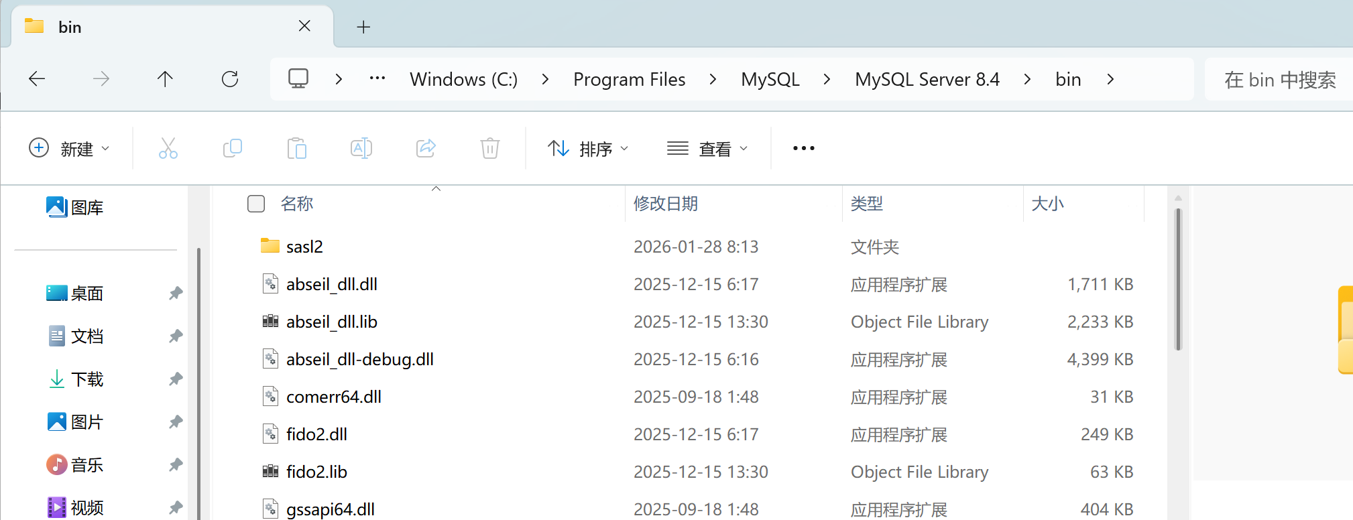Open 下载 downloads in sidebar
Viewport: 1353px width, 520px height.
point(75,379)
